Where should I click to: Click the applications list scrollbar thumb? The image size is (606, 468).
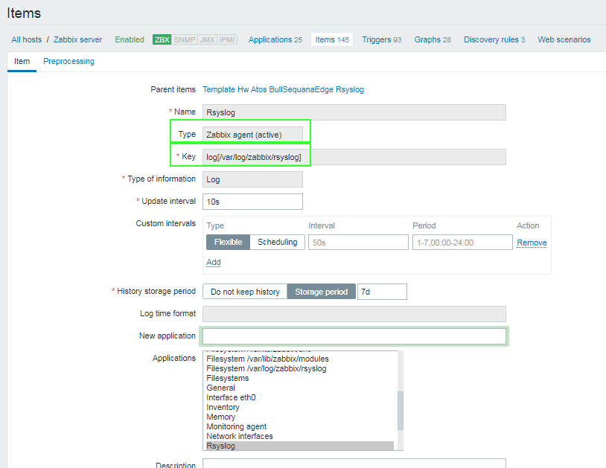[x=401, y=411]
